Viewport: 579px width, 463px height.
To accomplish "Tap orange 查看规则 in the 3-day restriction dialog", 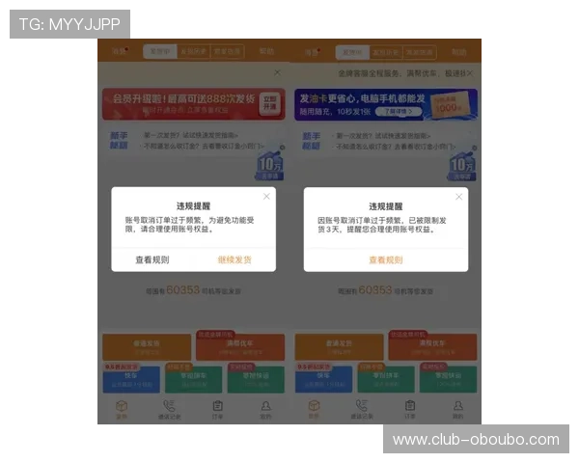I will tap(386, 259).
